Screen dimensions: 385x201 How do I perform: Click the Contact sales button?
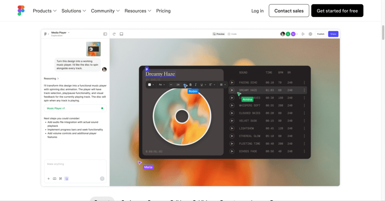click(x=289, y=10)
